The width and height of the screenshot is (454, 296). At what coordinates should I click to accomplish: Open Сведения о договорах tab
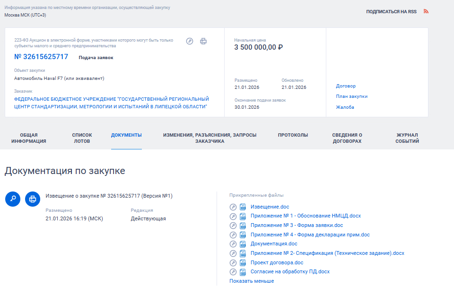[x=347, y=138]
